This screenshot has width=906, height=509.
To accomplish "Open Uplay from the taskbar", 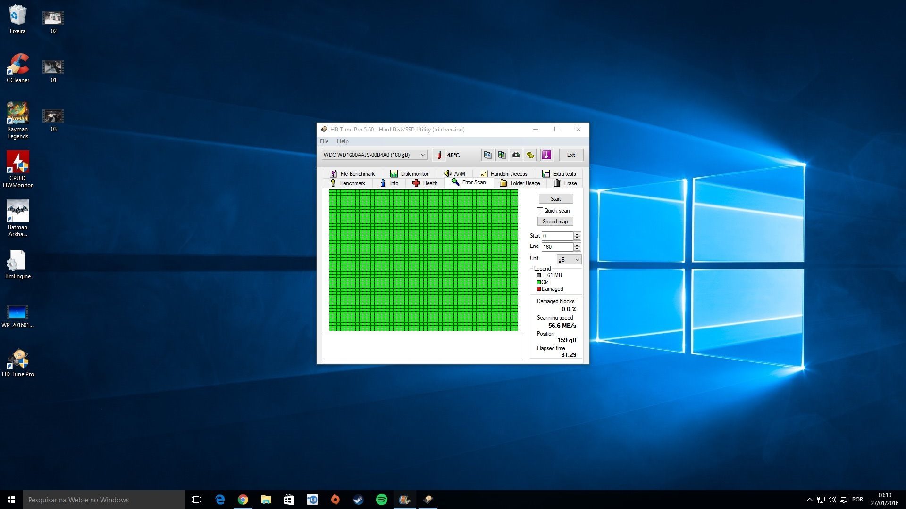I will coord(312,500).
